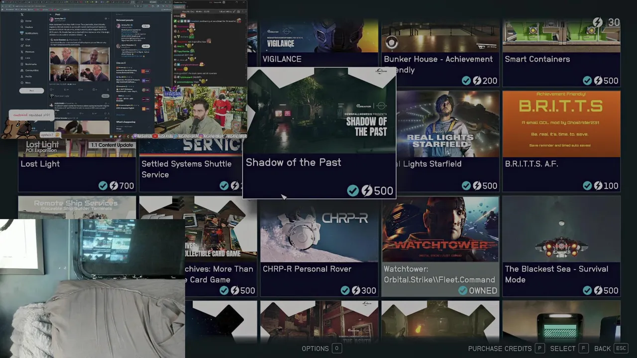637x358 pixels.
Task: Select 'The Blackest Sea - Survival Mode' title
Action: [556, 274]
